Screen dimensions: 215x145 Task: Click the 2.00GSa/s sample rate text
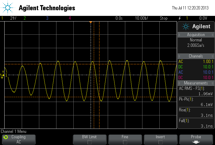click(196, 45)
